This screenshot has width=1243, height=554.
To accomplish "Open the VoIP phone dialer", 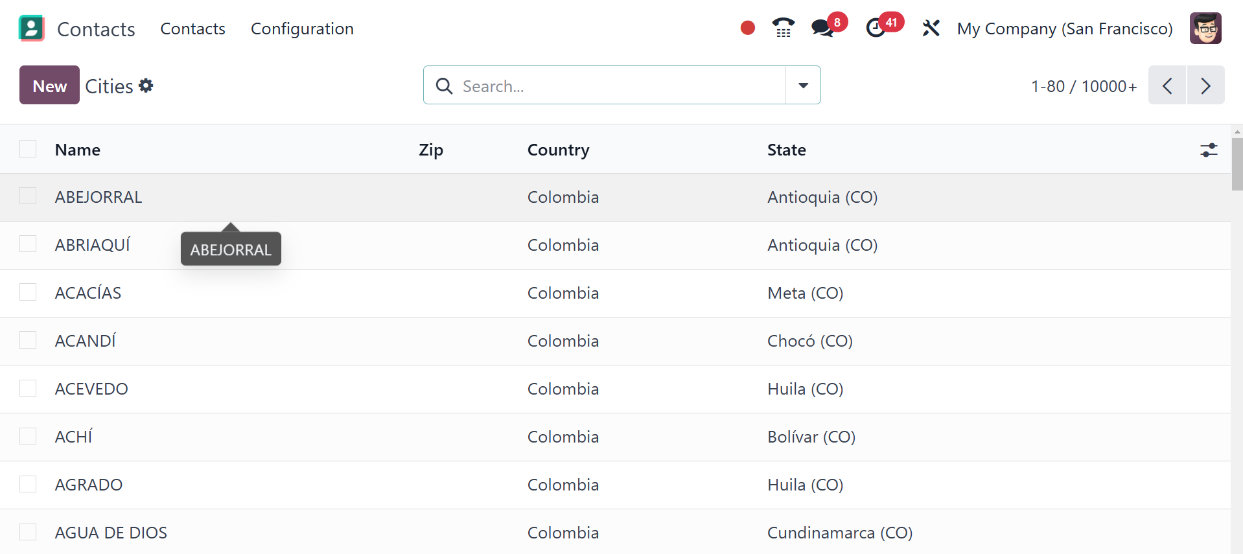I will pyautogui.click(x=783, y=28).
